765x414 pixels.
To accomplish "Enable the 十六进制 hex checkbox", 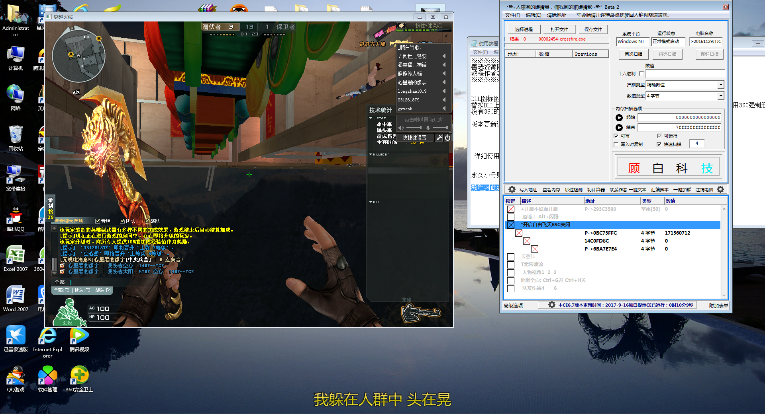I will click(641, 74).
